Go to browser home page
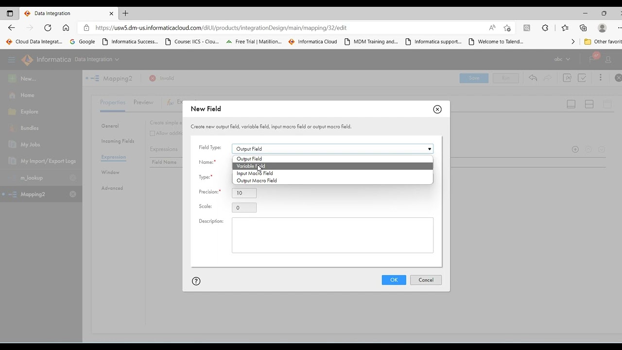The width and height of the screenshot is (622, 350). [66, 28]
